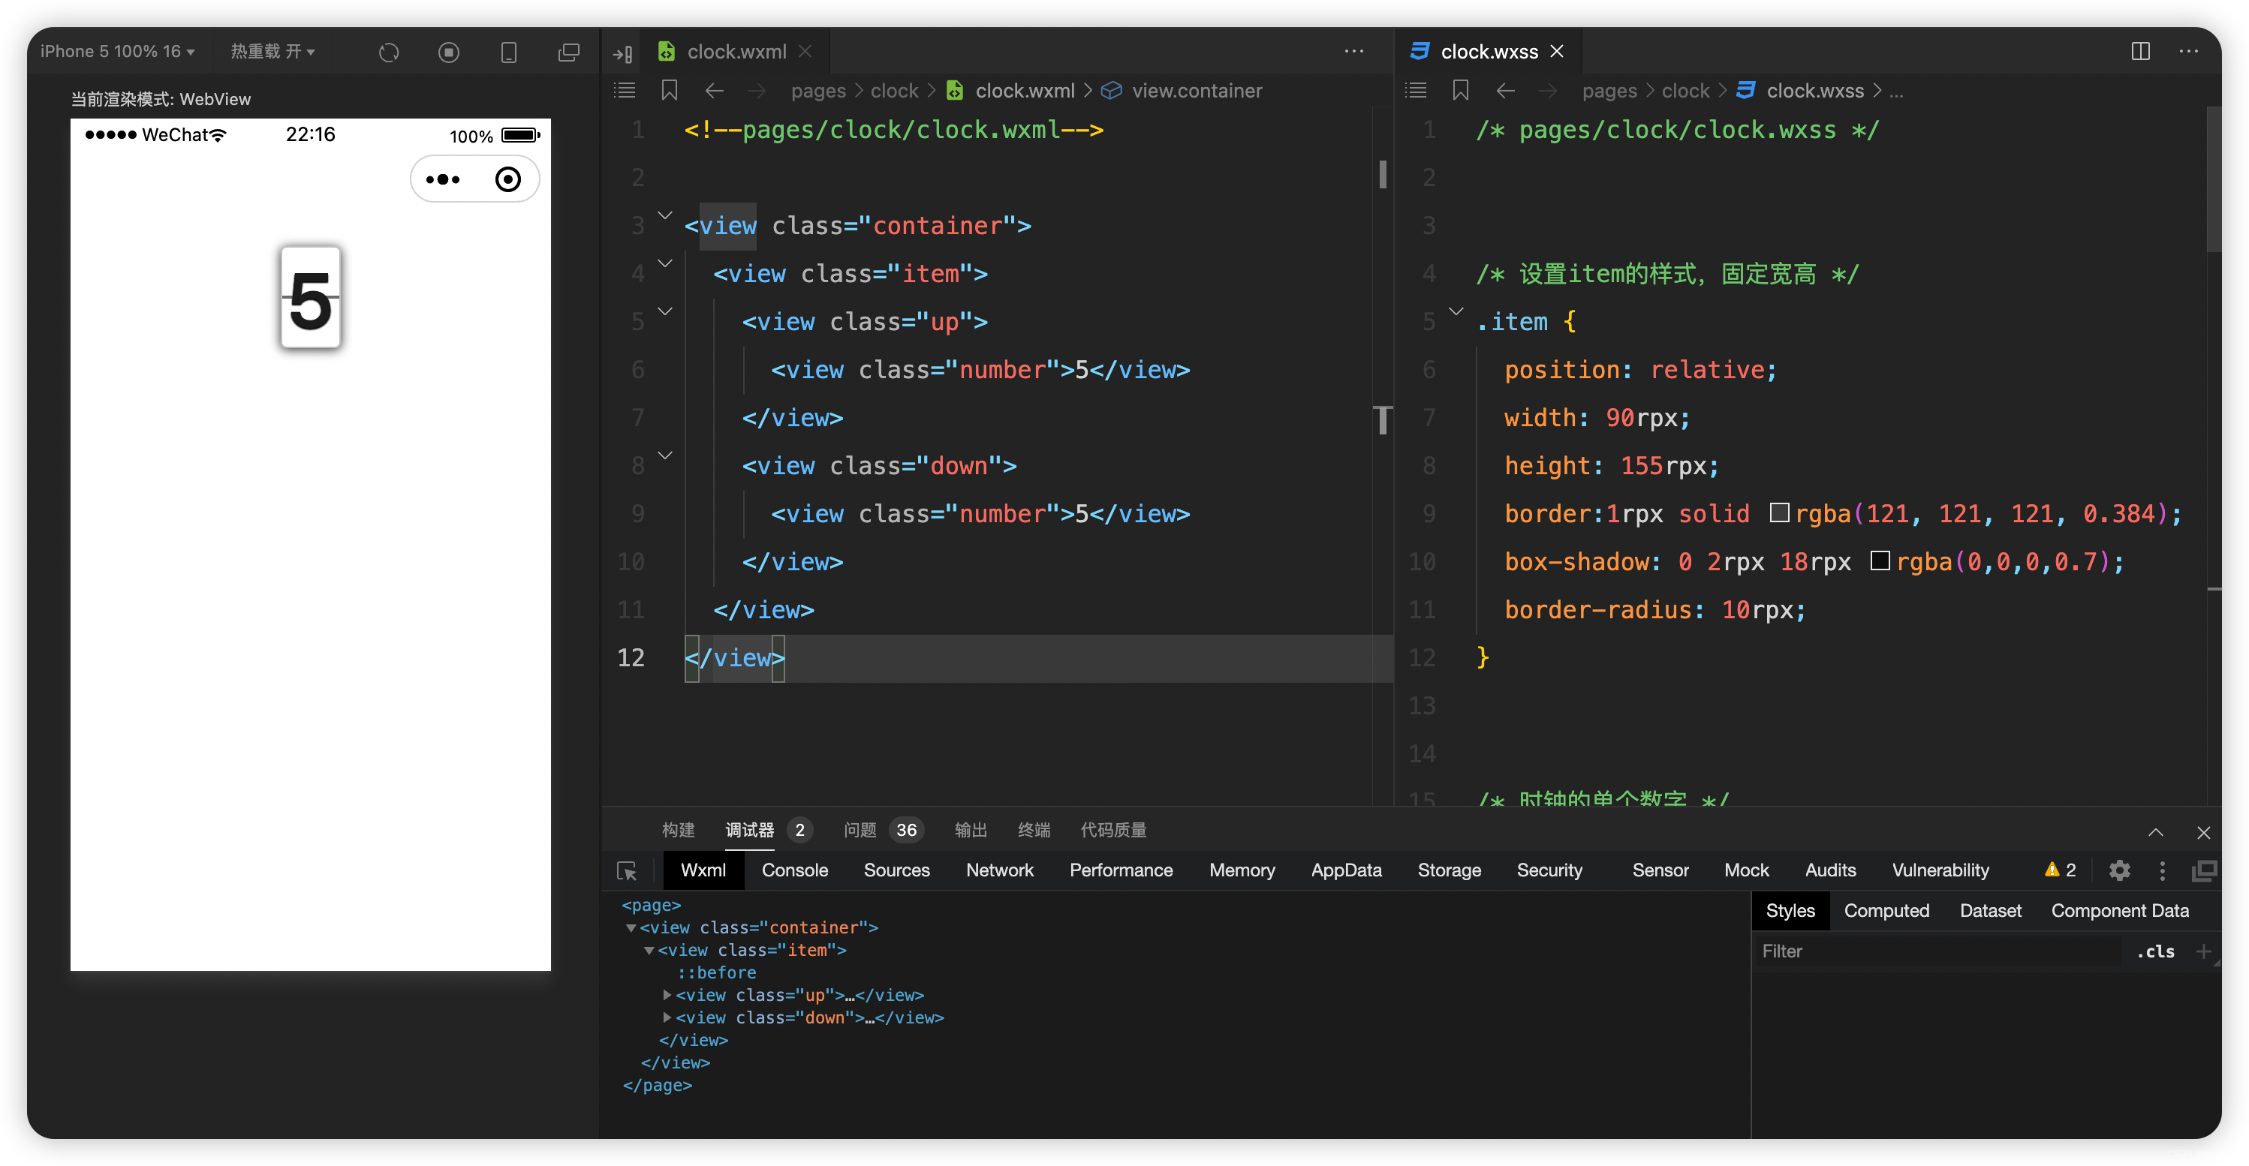Image resolution: width=2249 pixels, height=1166 pixels.
Task: Click the 问题 36 issues button
Action: 879,830
